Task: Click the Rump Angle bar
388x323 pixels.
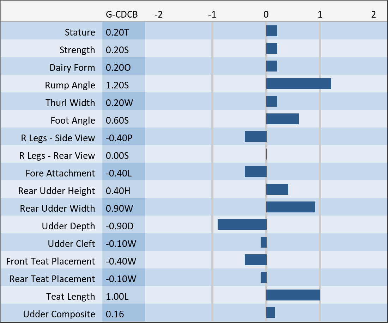Action: point(299,83)
